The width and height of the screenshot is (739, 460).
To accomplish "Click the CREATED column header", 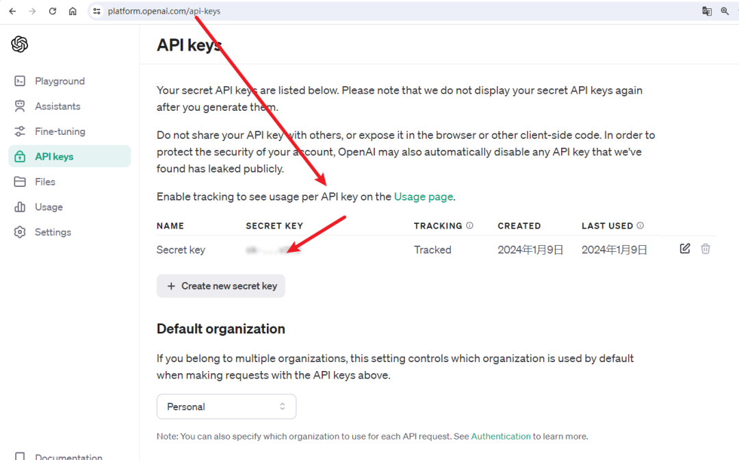I will (x=519, y=226).
